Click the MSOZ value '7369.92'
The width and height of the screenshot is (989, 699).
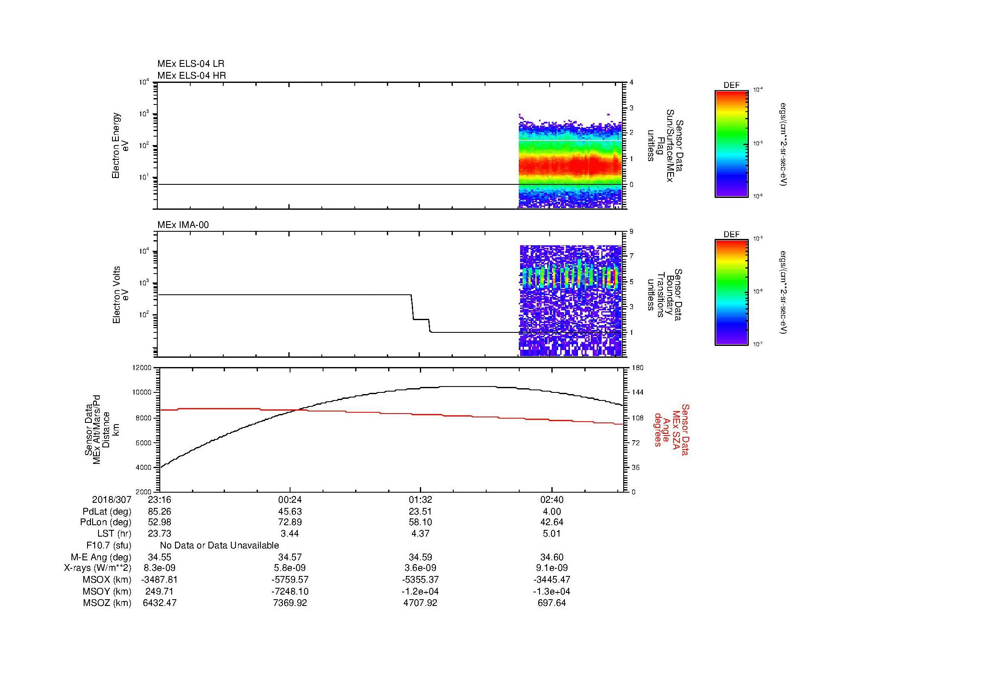tap(290, 603)
